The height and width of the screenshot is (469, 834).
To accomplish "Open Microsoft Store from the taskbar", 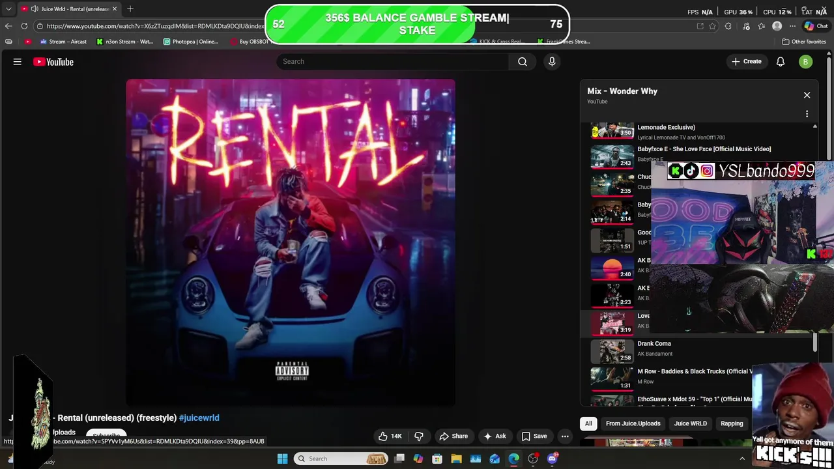I will (x=437, y=459).
